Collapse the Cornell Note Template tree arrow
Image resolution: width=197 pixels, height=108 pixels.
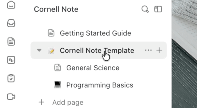click(x=39, y=50)
